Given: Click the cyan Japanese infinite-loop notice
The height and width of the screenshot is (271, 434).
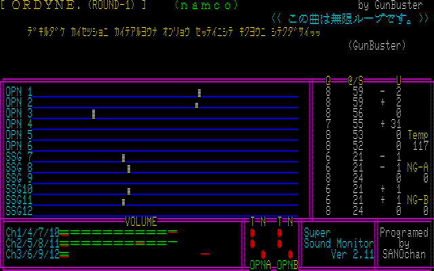Looking at the screenshot, I should (x=350, y=18).
